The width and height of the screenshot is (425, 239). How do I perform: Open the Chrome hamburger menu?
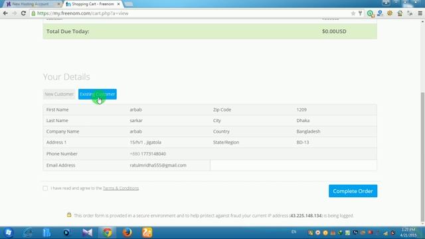420,13
